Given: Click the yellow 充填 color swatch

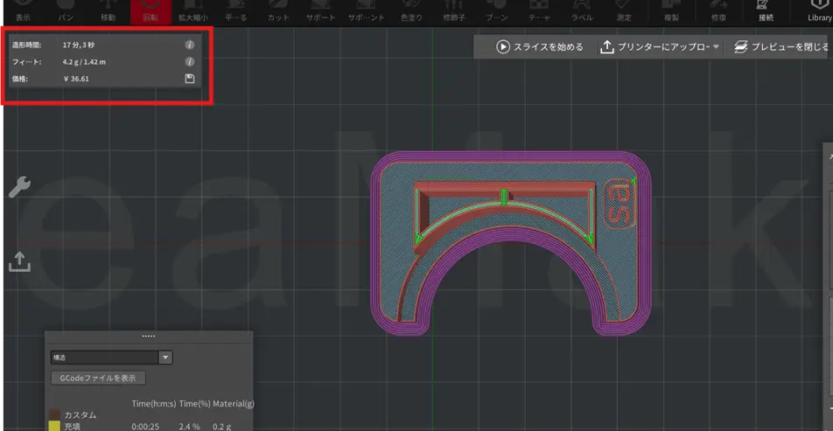Looking at the screenshot, I should tap(54, 427).
